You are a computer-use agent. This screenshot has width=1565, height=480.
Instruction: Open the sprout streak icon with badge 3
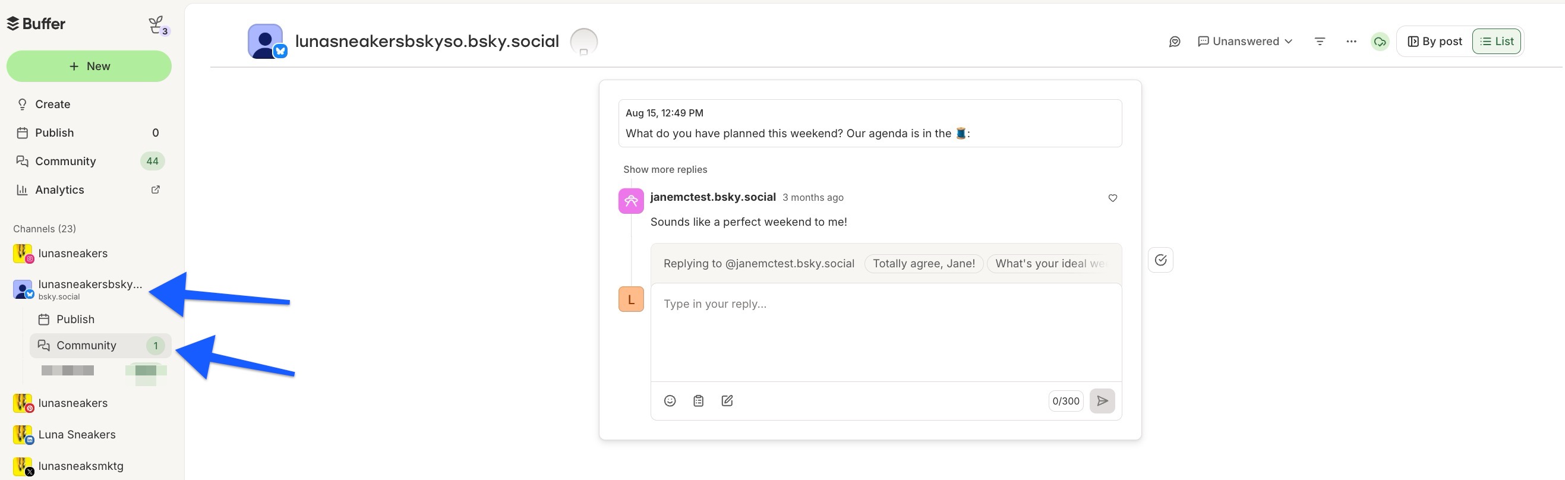(x=158, y=26)
